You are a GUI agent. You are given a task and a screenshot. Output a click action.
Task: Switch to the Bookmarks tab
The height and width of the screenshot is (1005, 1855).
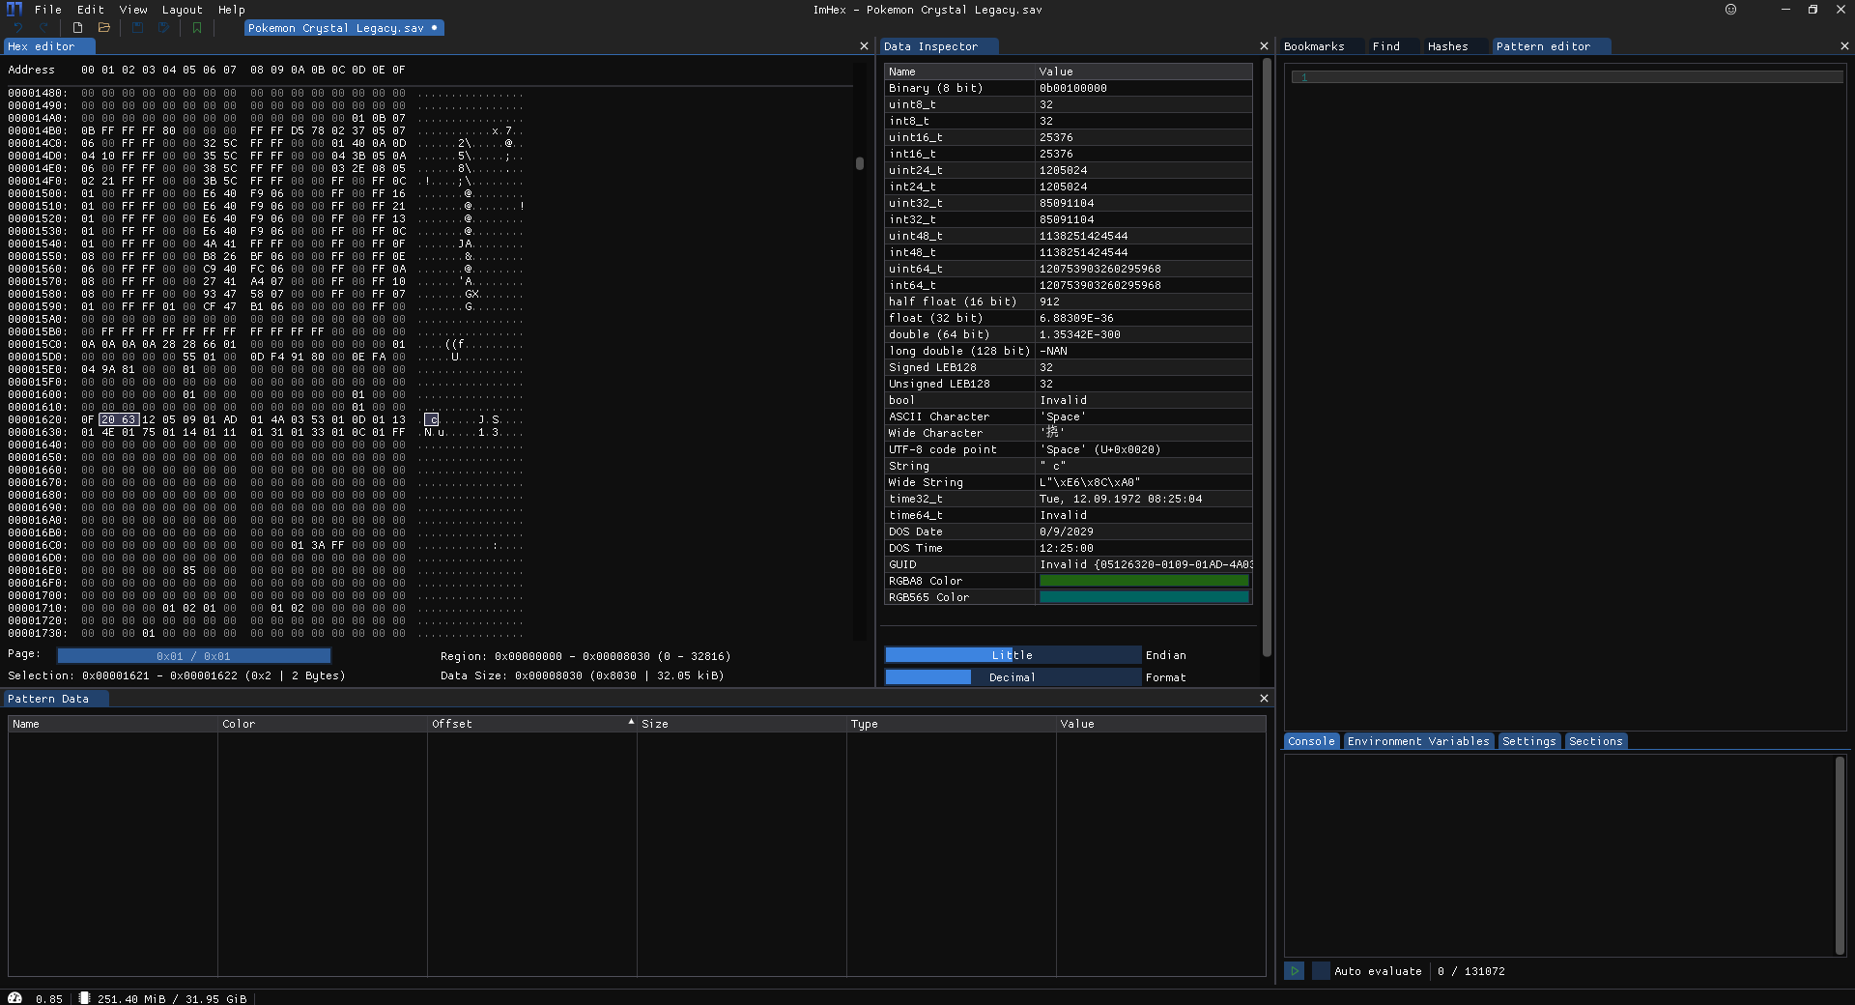click(x=1314, y=46)
